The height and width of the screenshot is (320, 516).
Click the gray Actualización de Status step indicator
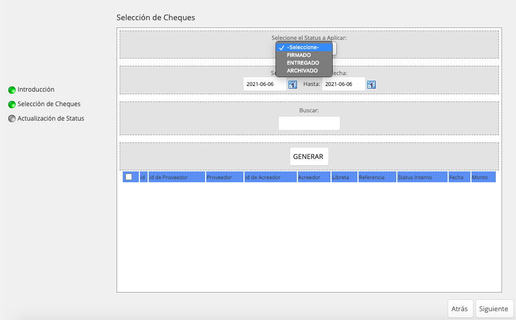coord(12,119)
